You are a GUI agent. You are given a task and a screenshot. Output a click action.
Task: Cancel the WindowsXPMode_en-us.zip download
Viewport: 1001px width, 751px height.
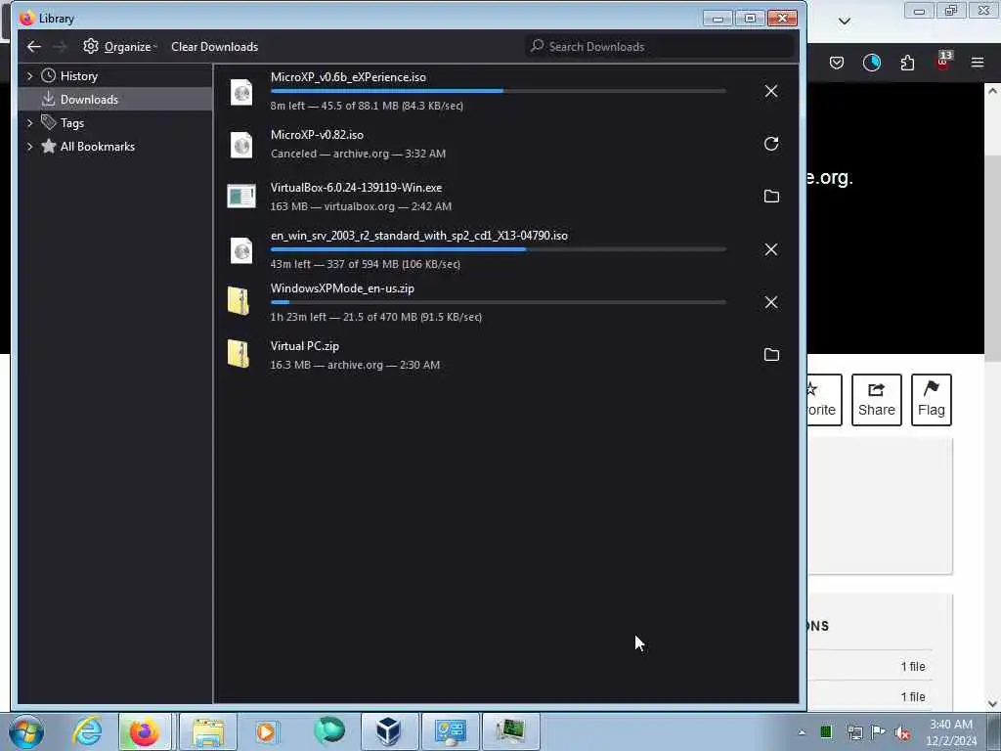(x=771, y=302)
